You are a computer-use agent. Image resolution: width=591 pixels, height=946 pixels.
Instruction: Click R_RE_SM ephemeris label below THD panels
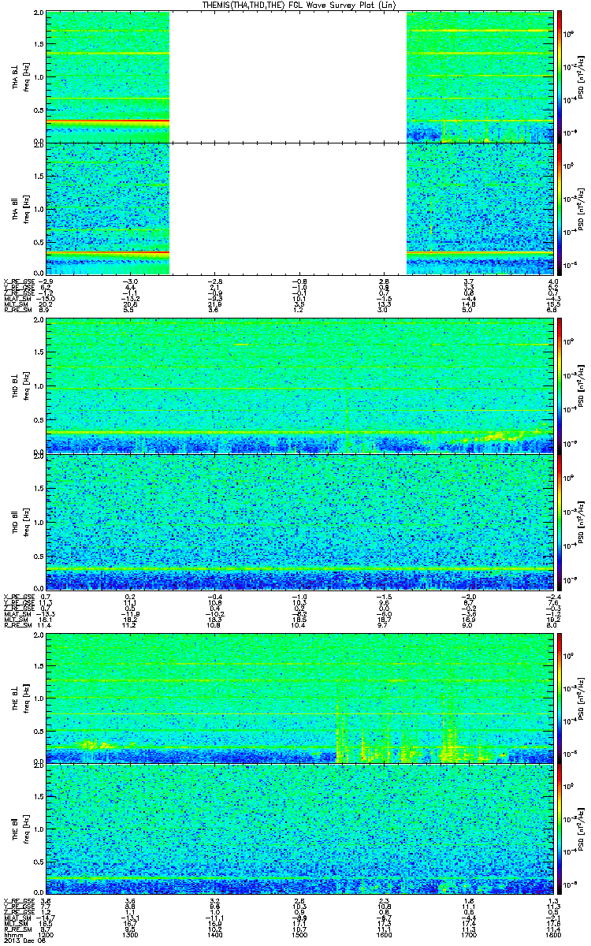click(x=17, y=624)
